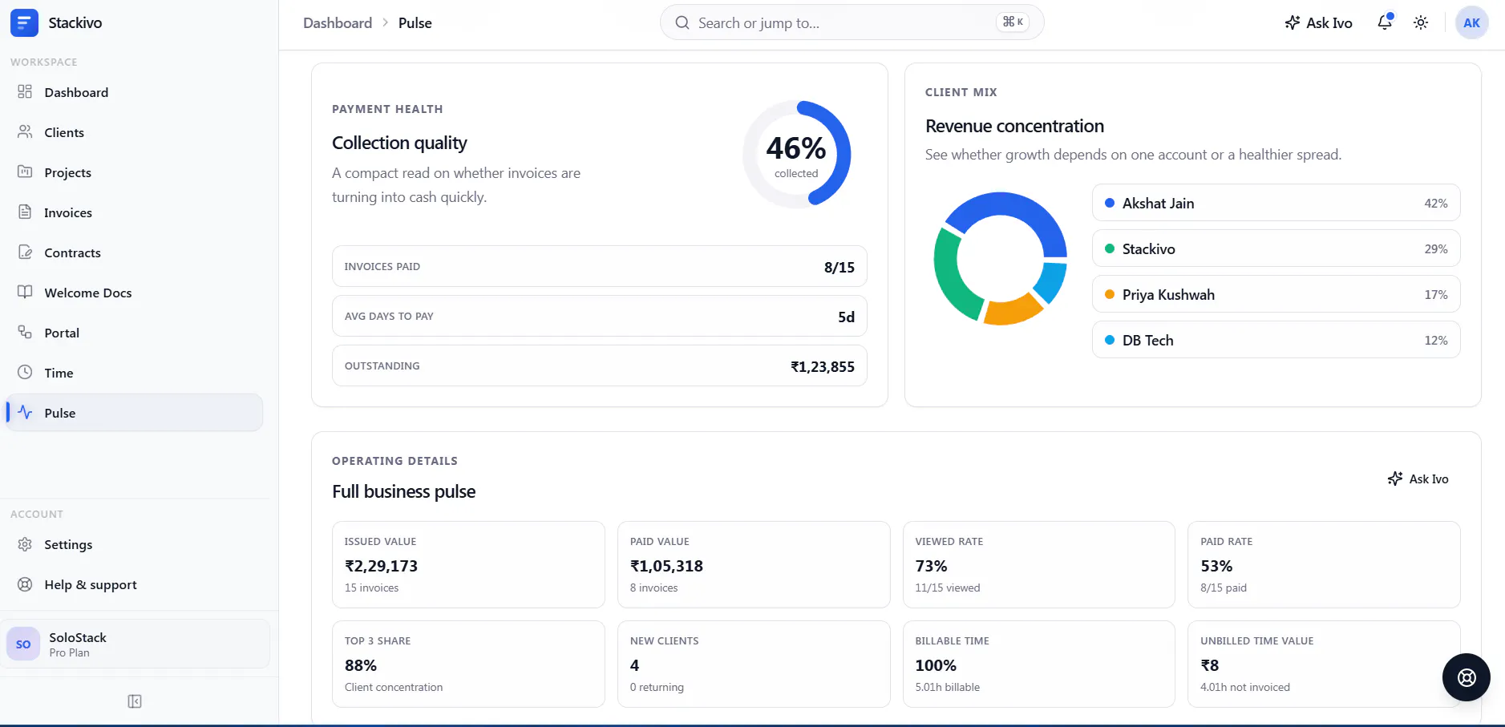Image resolution: width=1505 pixels, height=727 pixels.
Task: Go to Time in the sidebar
Action: click(135, 373)
